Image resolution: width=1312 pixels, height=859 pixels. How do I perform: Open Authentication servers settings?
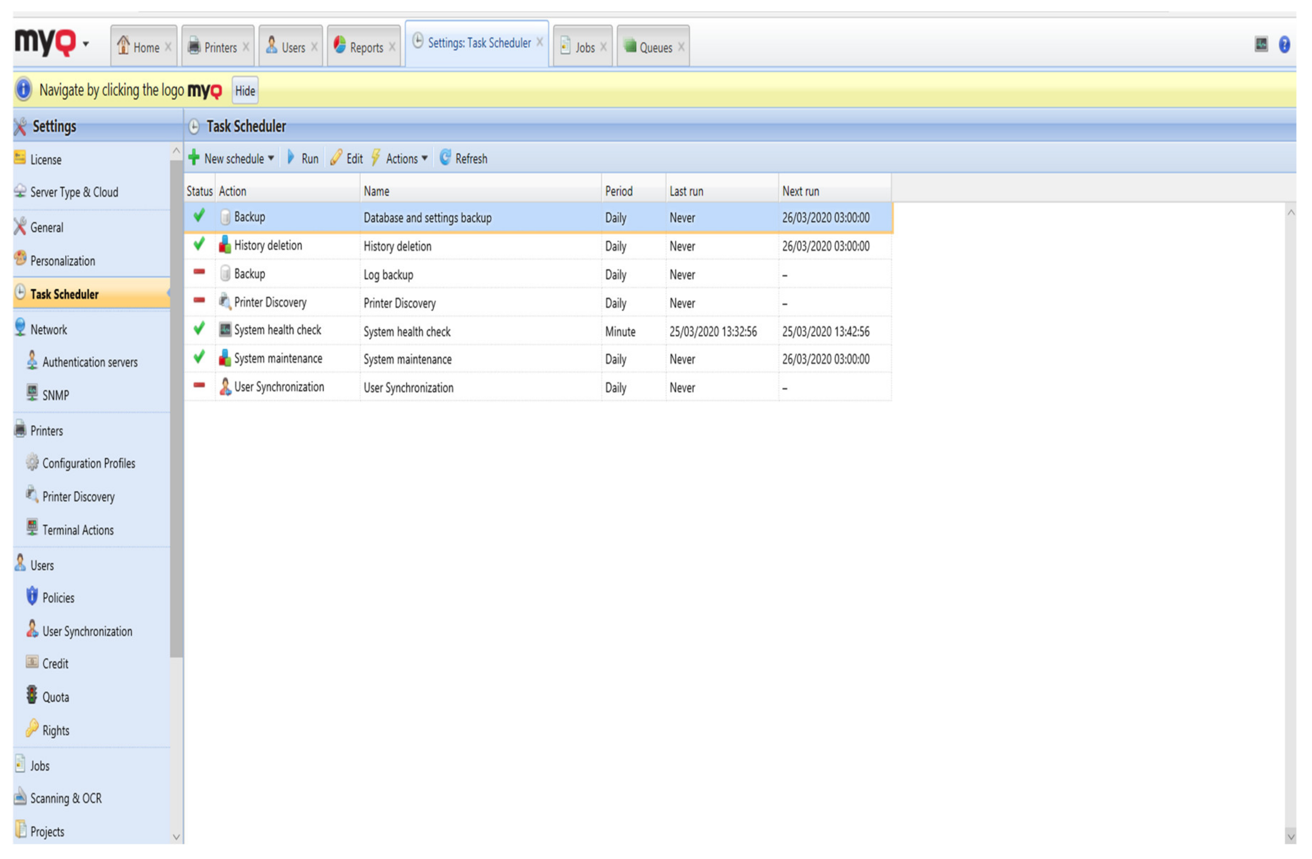[x=89, y=362]
